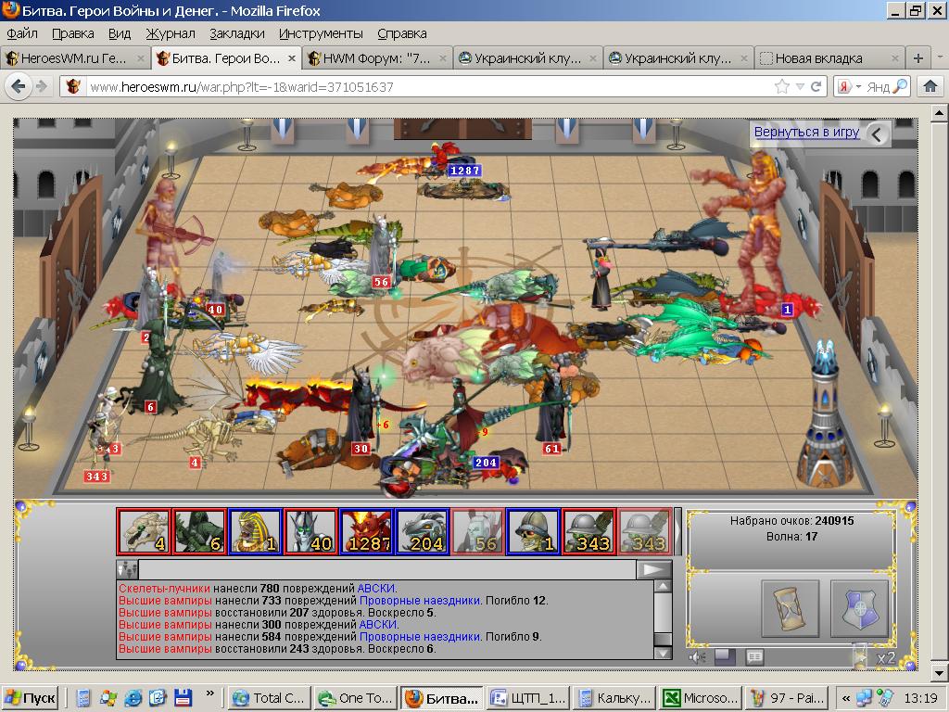Select the pharaoh hero portrait with 1
The height and width of the screenshot is (712, 949).
[256, 531]
